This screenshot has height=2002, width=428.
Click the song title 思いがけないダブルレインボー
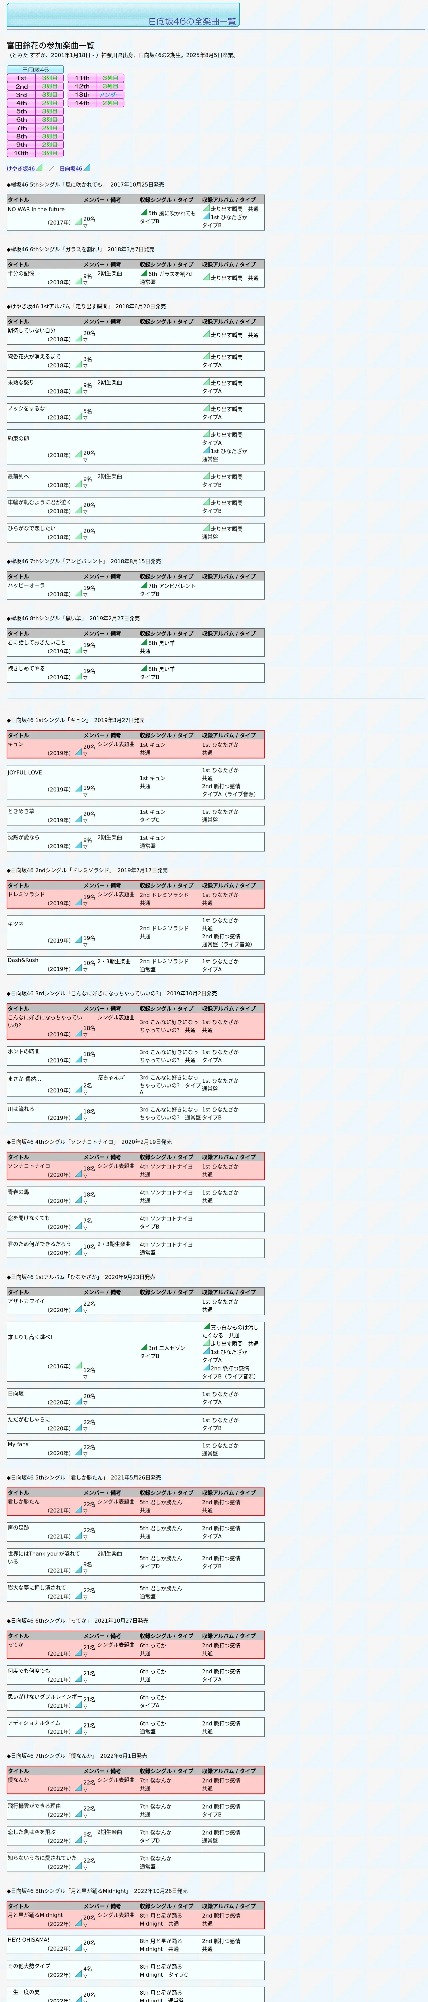click(44, 1697)
